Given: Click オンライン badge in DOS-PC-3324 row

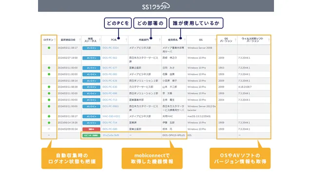Looking at the screenshot, I should click(91, 48).
